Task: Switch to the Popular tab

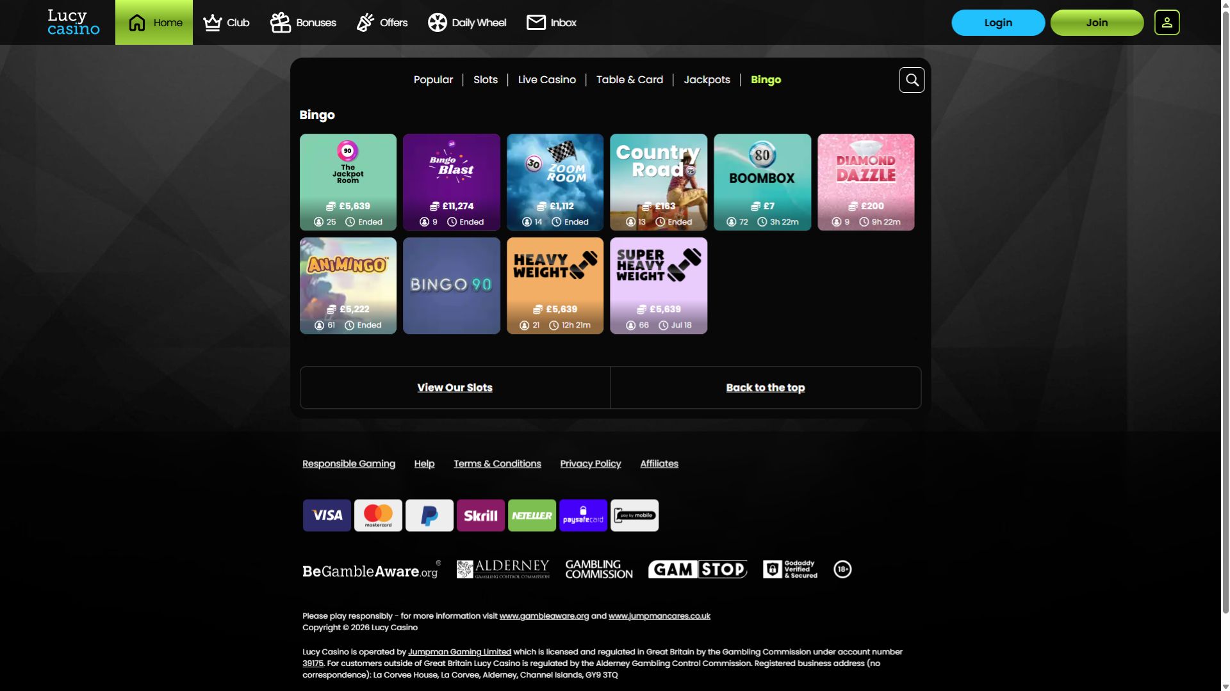Action: click(x=433, y=80)
